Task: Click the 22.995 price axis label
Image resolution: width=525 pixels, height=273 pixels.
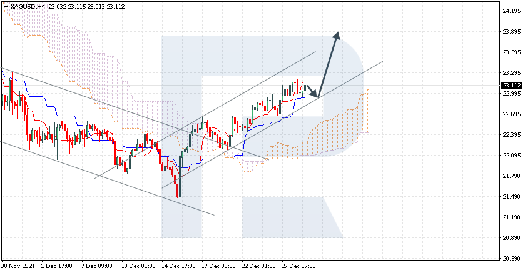Action: click(x=512, y=93)
